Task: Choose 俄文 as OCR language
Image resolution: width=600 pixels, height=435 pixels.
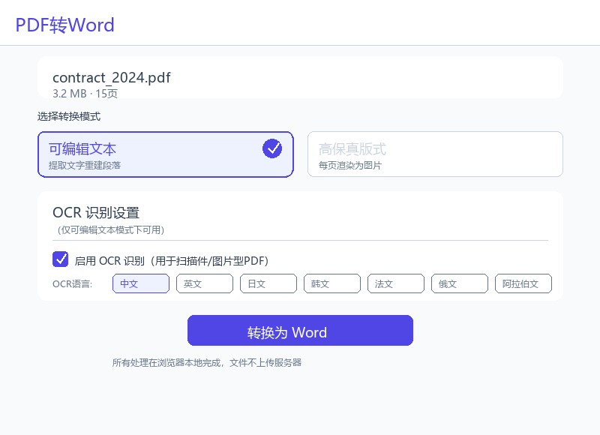Action: [x=460, y=284]
